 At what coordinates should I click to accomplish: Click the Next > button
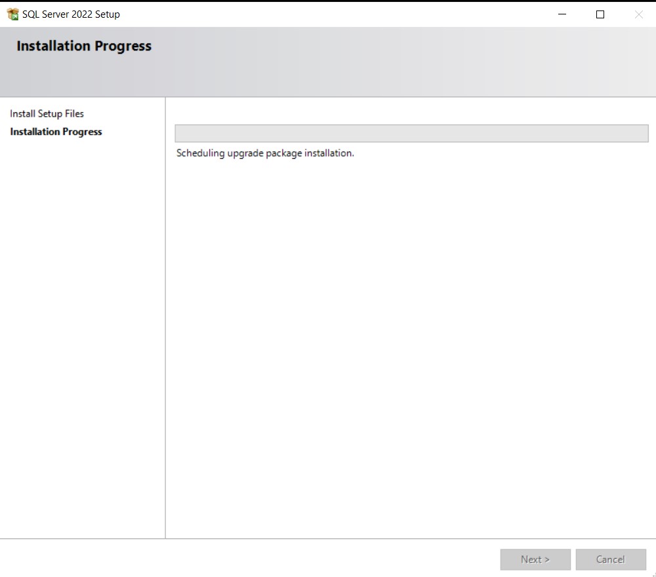535,559
